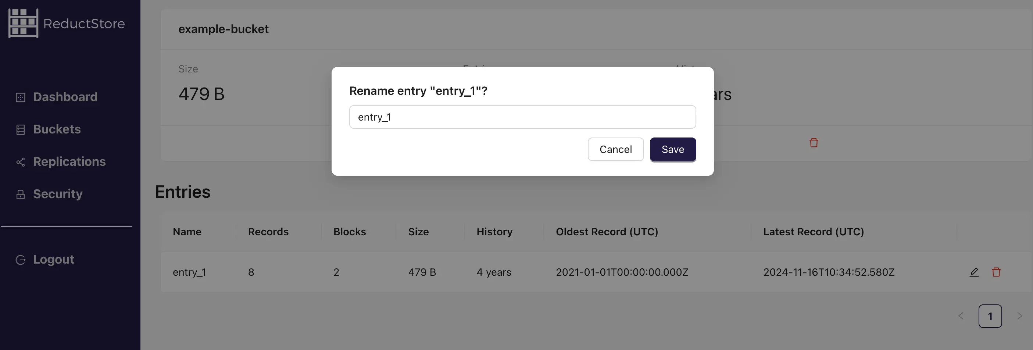This screenshot has width=1033, height=350.
Task: Click the red trash icon for entry_1
Action: (x=997, y=272)
